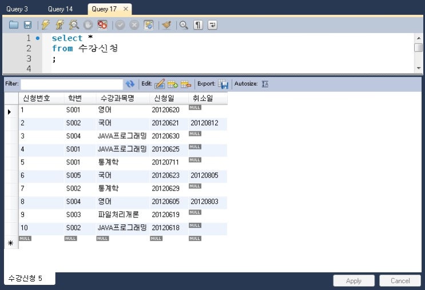425x290 pixels.
Task: Select the cell 20120629
Action: point(169,188)
